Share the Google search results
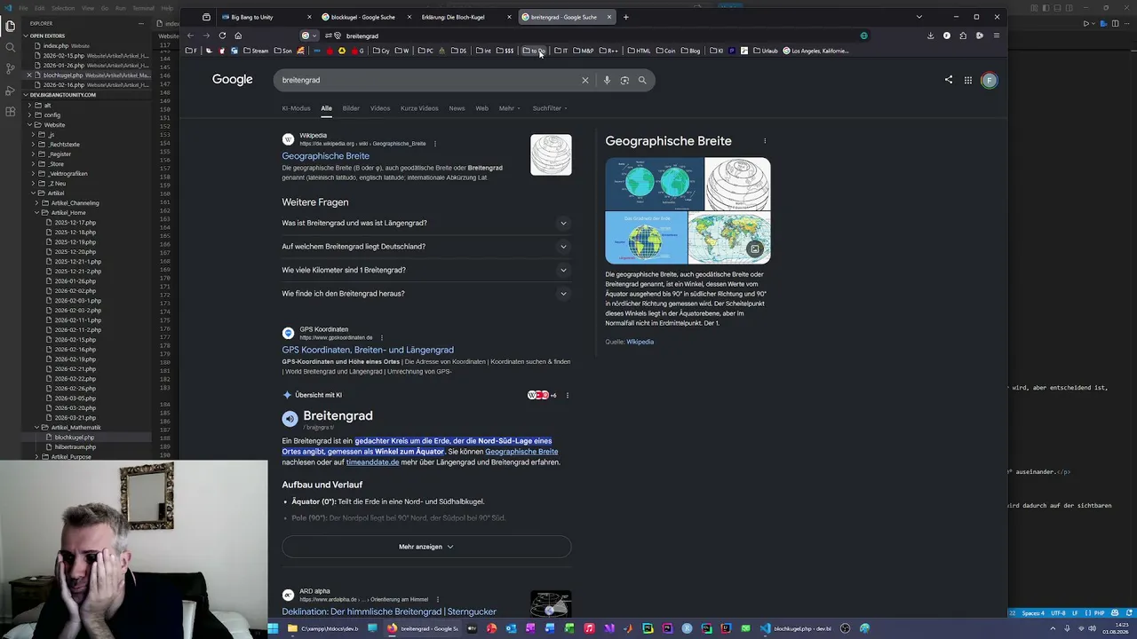The height and width of the screenshot is (639, 1137). [949, 80]
